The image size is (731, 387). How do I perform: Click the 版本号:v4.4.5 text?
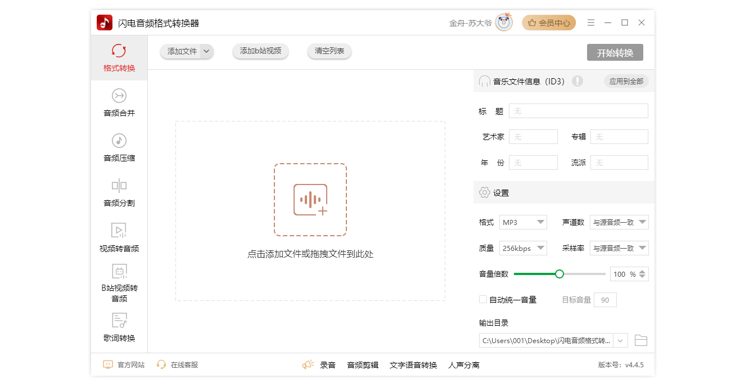click(x=621, y=365)
